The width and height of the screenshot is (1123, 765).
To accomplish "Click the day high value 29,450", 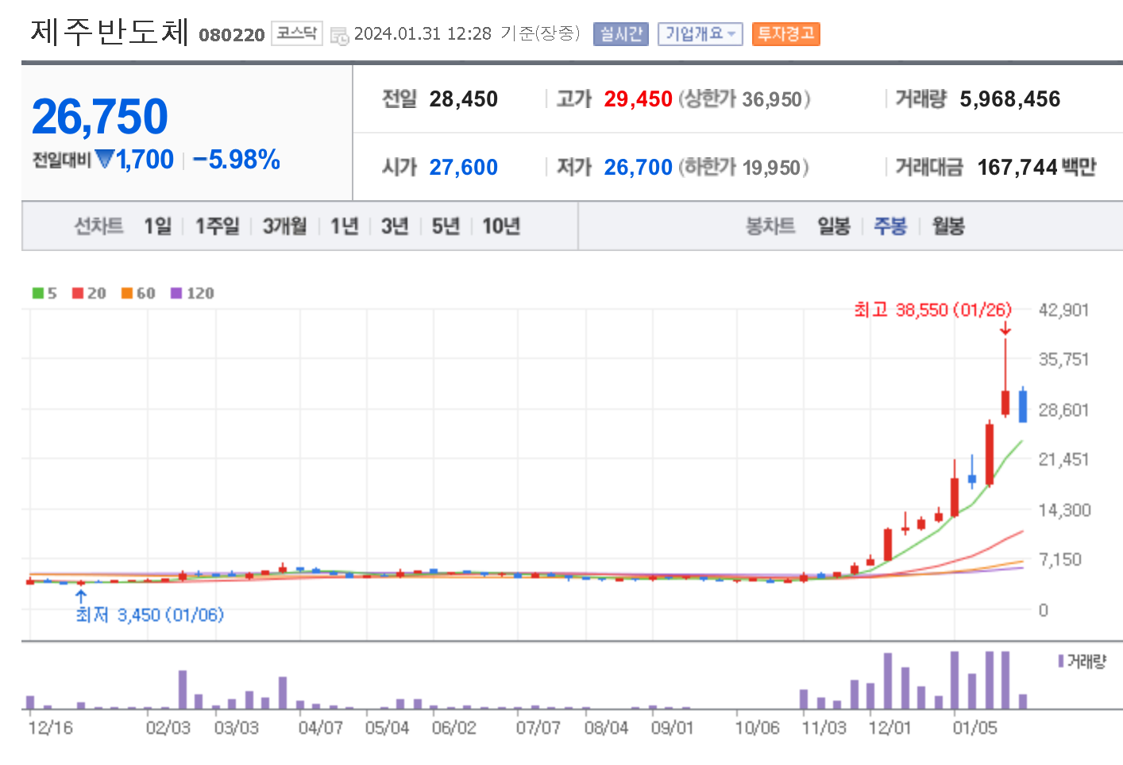I will (638, 99).
